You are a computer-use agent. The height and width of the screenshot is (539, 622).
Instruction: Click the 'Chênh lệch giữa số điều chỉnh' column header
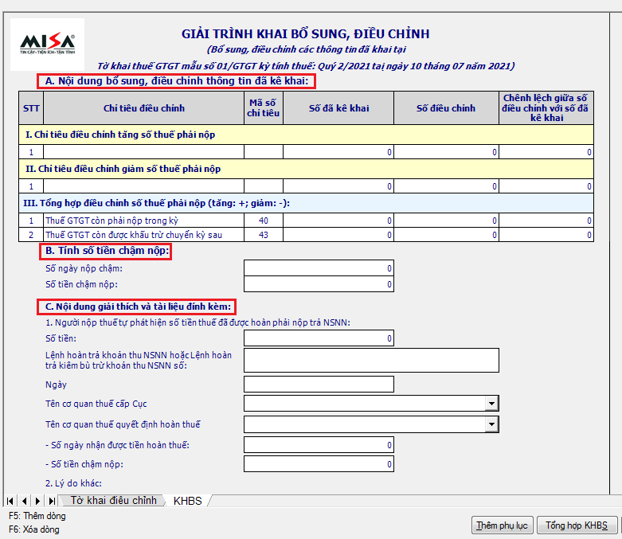(x=546, y=107)
